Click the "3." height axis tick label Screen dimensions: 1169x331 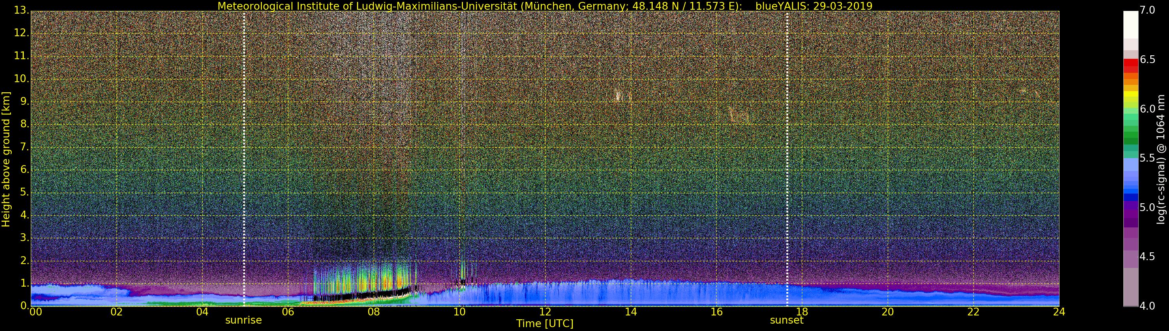(24, 238)
